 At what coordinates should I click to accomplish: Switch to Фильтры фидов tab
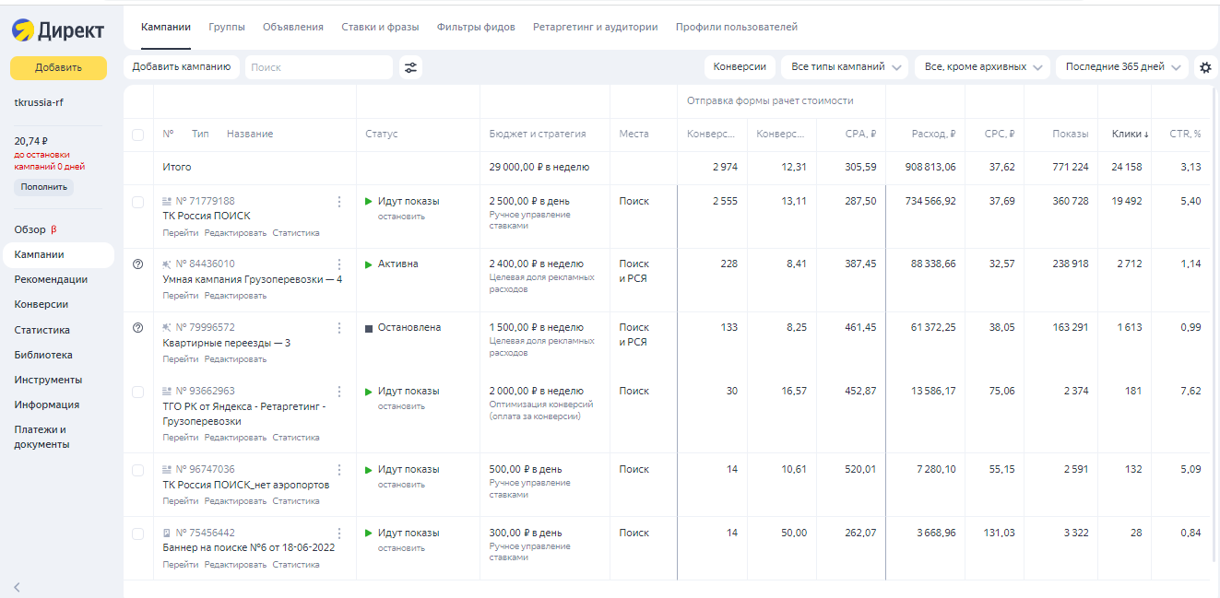pos(476,28)
